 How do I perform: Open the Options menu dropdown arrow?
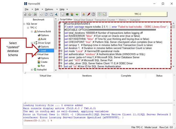coord(57,9)
